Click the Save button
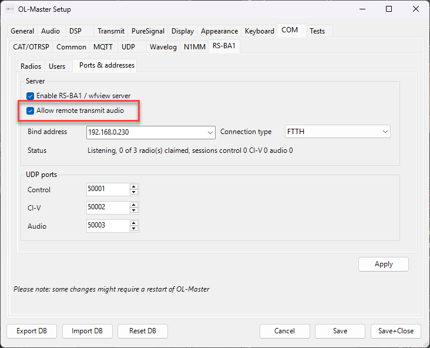The height and width of the screenshot is (348, 430). pyautogui.click(x=340, y=332)
